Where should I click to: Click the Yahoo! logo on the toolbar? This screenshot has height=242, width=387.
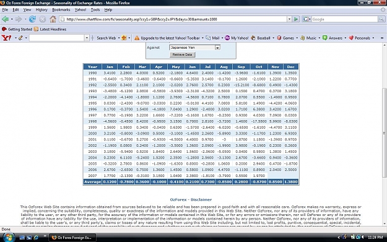click(x=6, y=38)
